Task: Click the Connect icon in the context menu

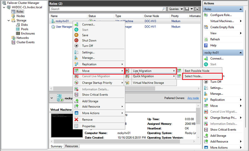Action: 76,24
